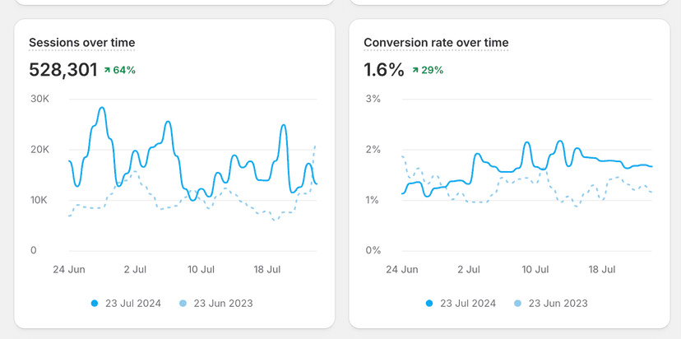
Task: Click the Conversion rate over time title
Action: tap(436, 43)
